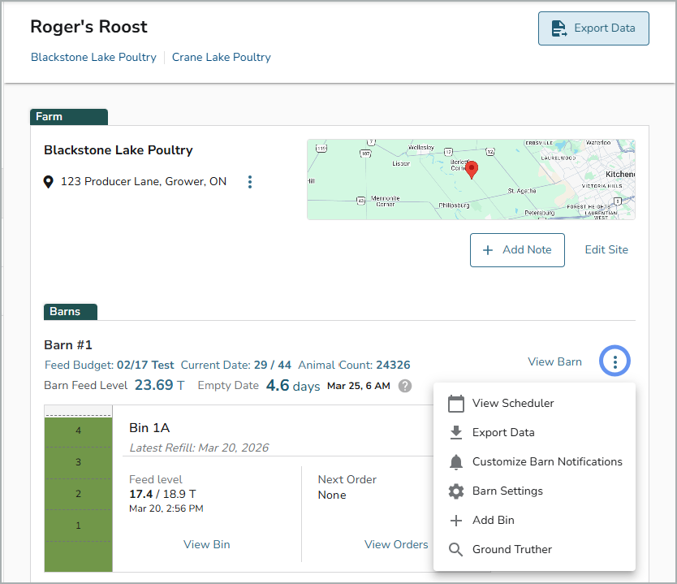Viewport: 677px width, 584px height.
Task: Click the help question mark icon
Action: tap(404, 386)
